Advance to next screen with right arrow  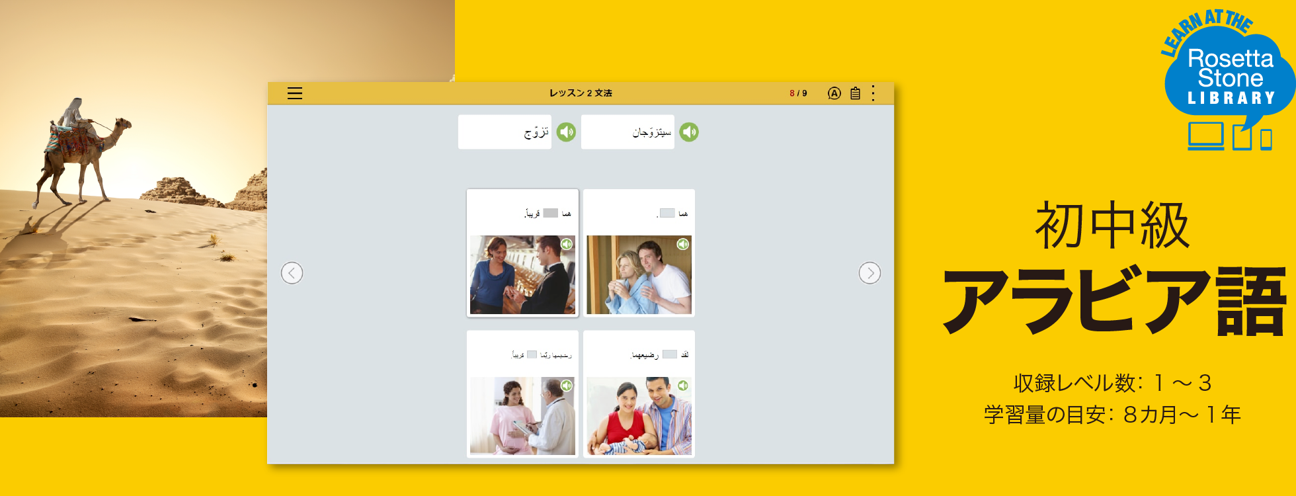coord(870,272)
